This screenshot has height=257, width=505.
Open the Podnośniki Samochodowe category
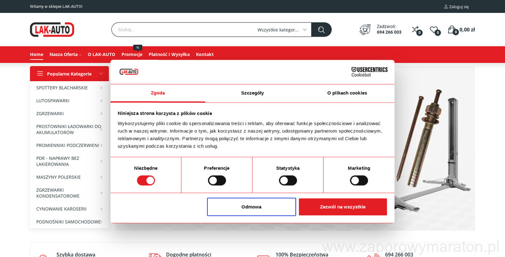click(68, 222)
